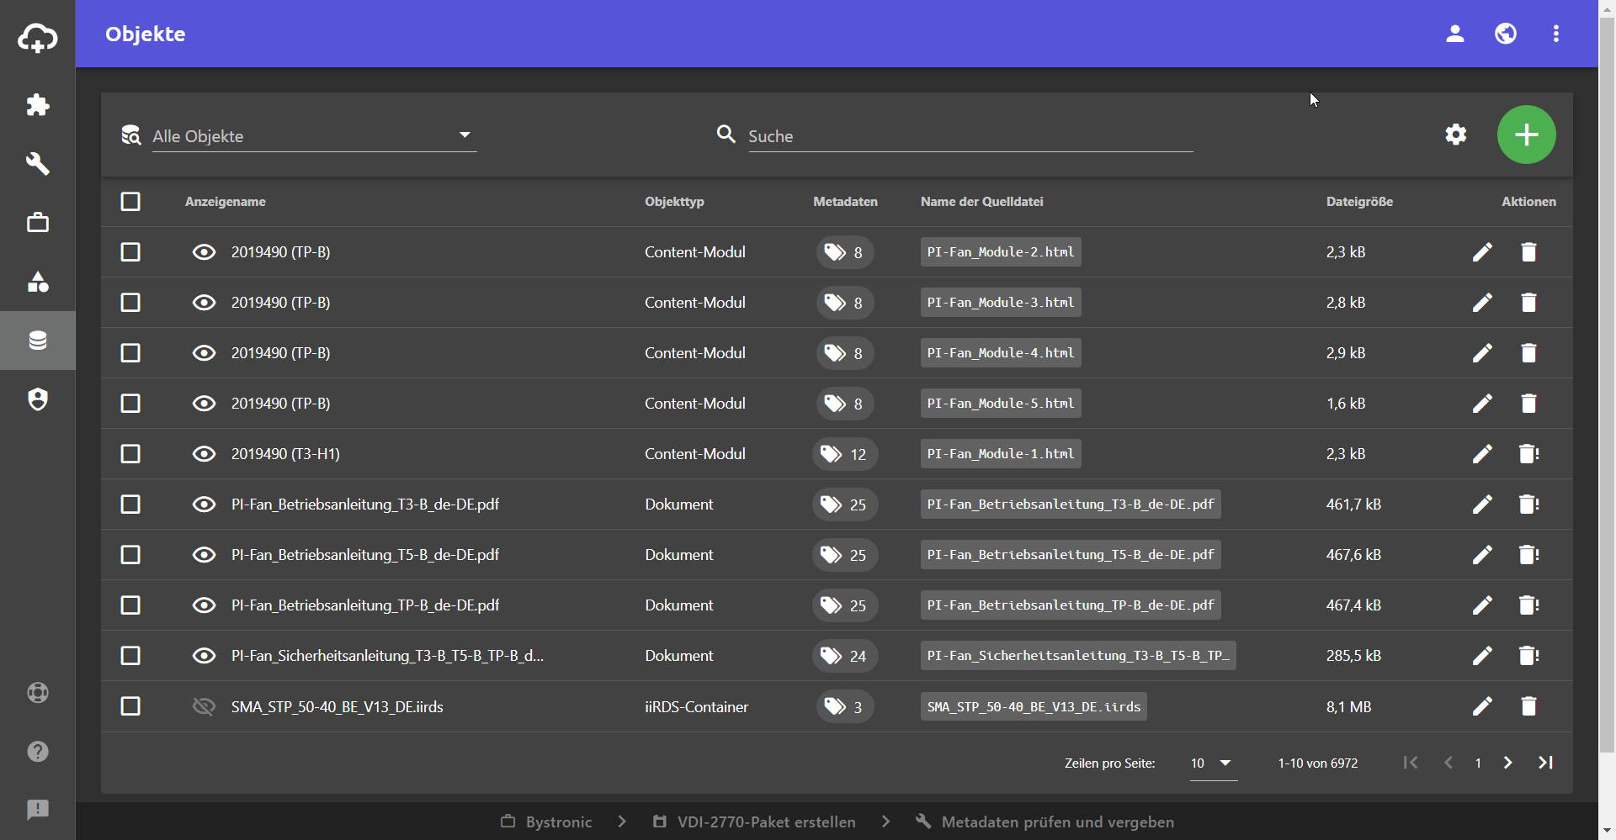1616x840 pixels.
Task: Tick checkbox for PI-Fan_Module-3.html row
Action: coord(130,303)
